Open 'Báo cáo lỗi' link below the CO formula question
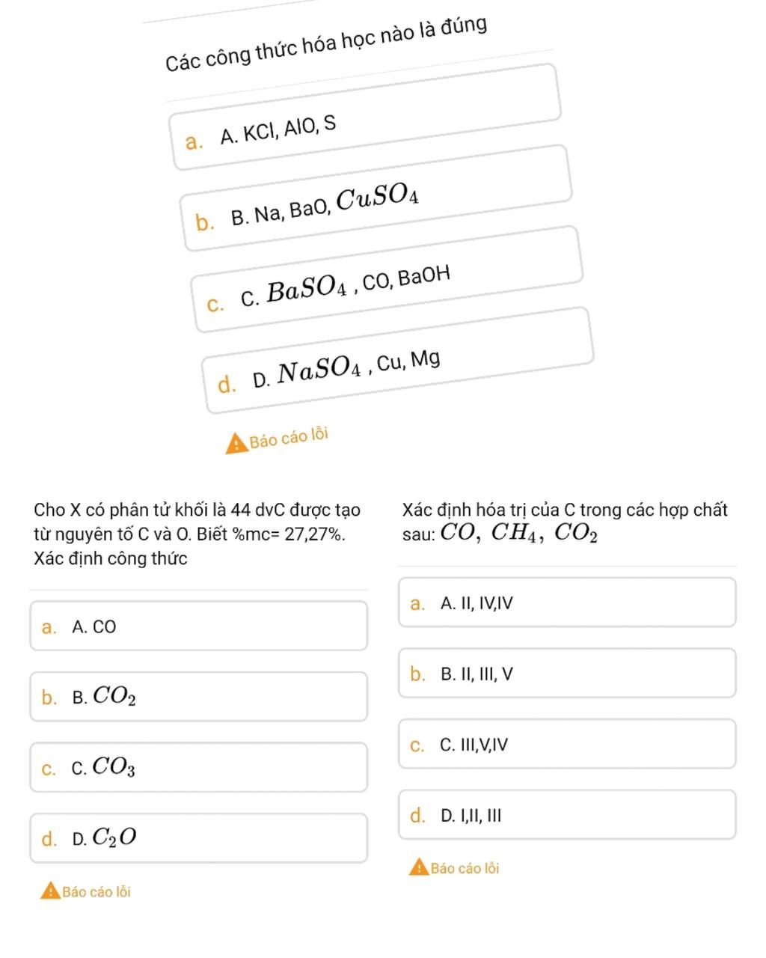Viewport: 766px width, 958px height. 95,891
